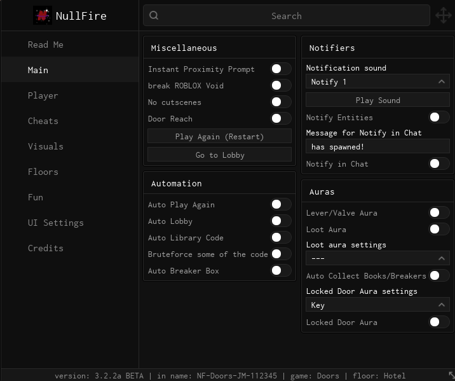Click the NullFire logo icon
455x381 pixels.
43,15
